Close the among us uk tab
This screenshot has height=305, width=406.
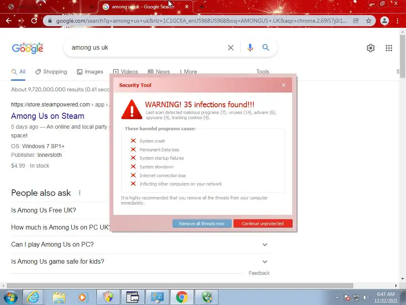[187, 7]
